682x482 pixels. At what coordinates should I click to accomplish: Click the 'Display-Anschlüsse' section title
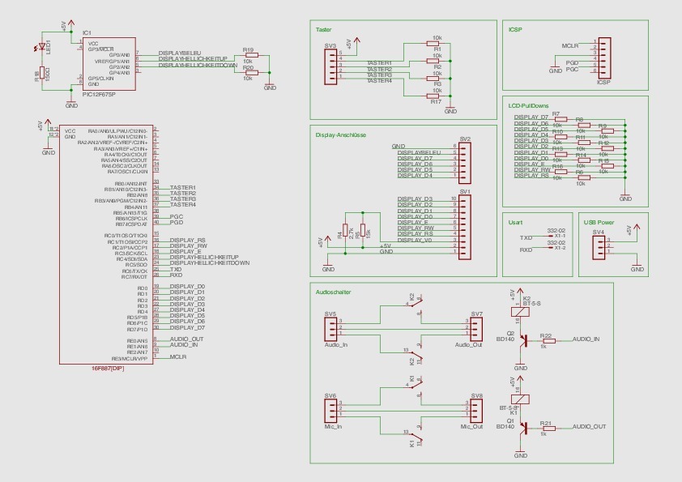[340, 135]
